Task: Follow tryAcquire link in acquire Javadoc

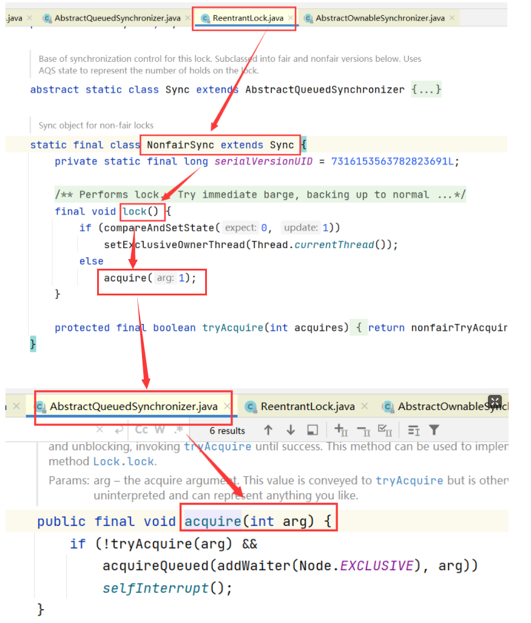Action: click(x=217, y=446)
